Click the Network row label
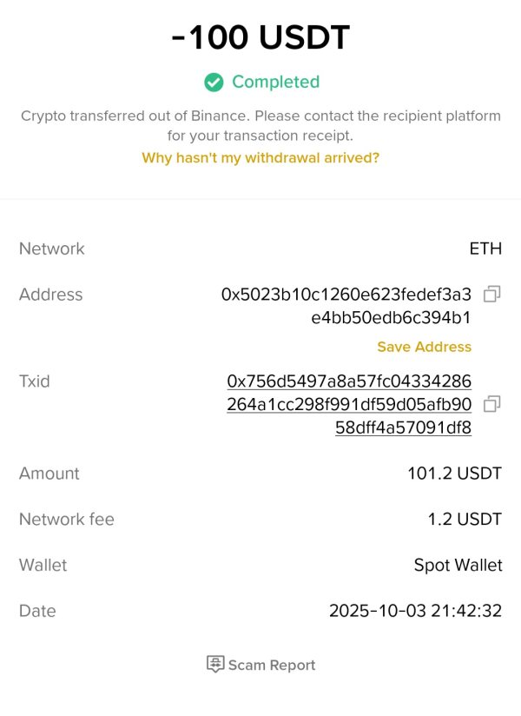Image resolution: width=521 pixels, height=716 pixels. 52,249
